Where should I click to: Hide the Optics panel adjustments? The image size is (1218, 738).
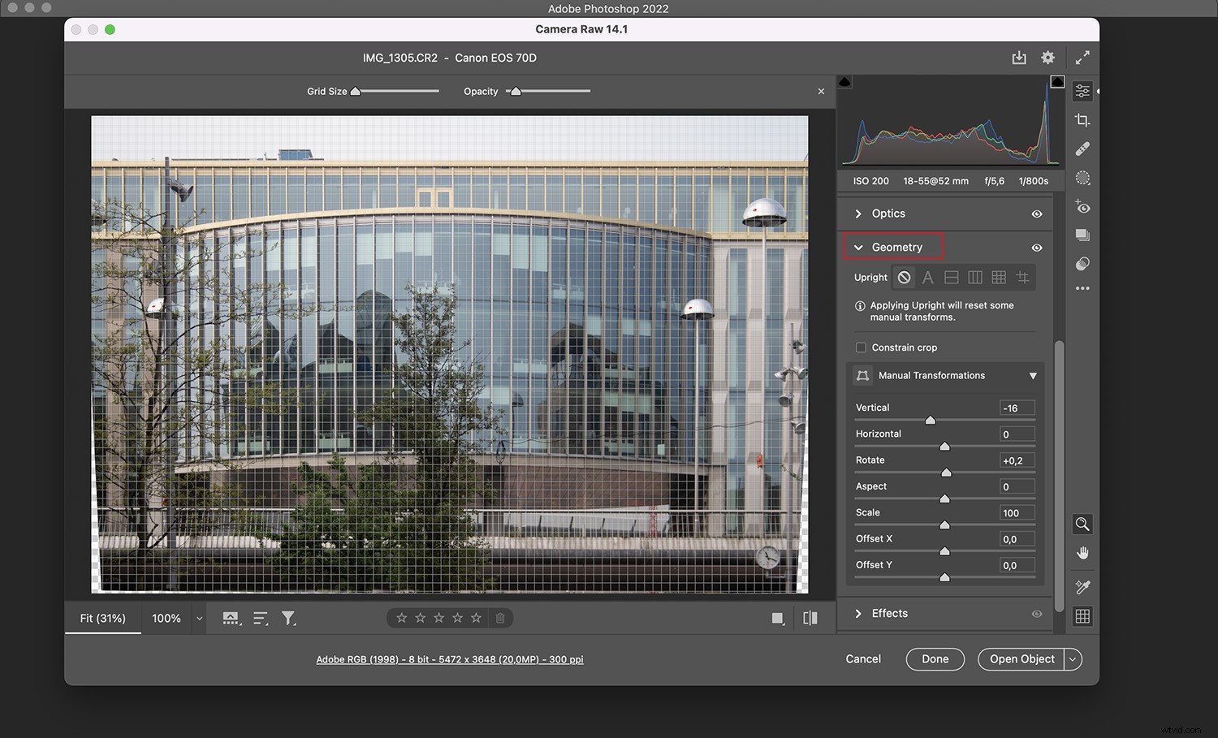pyautogui.click(x=1036, y=214)
